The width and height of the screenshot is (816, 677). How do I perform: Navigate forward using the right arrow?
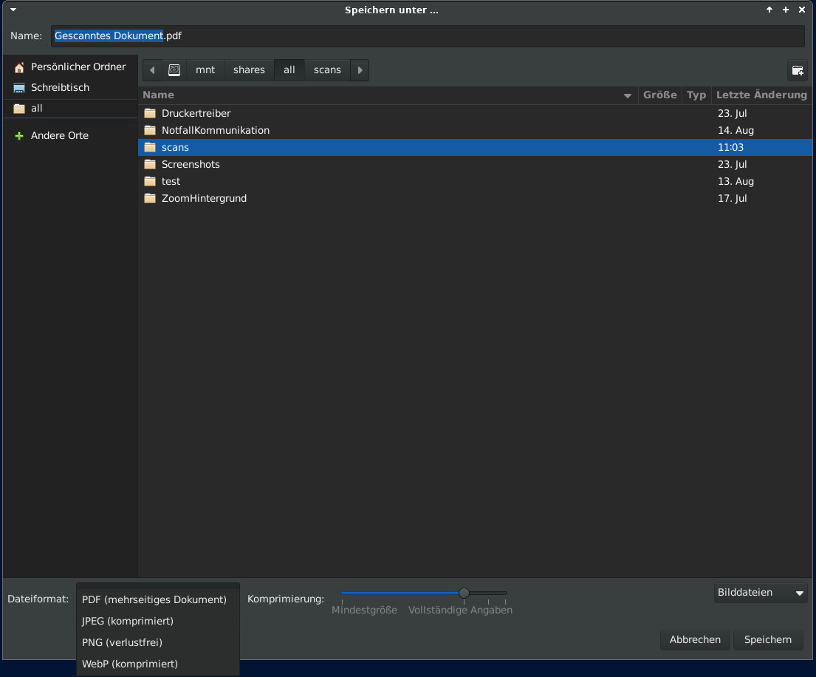(360, 69)
